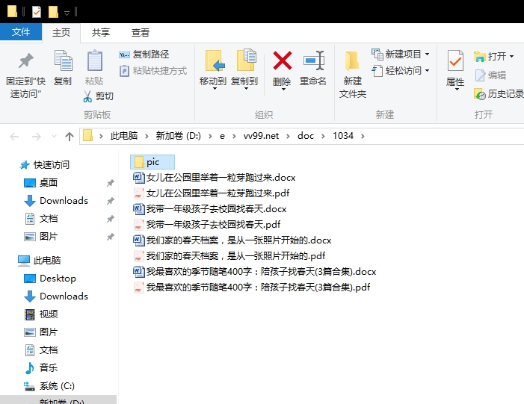Image resolution: width=524 pixels, height=404 pixels.
Task: Click the Up one level arrow
Action: 70,136
